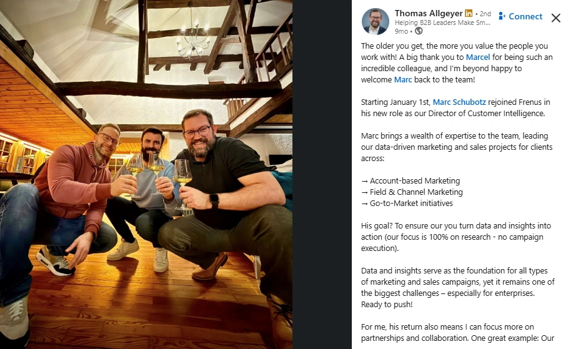
Task: Open the Marcel mention link
Action: click(478, 57)
